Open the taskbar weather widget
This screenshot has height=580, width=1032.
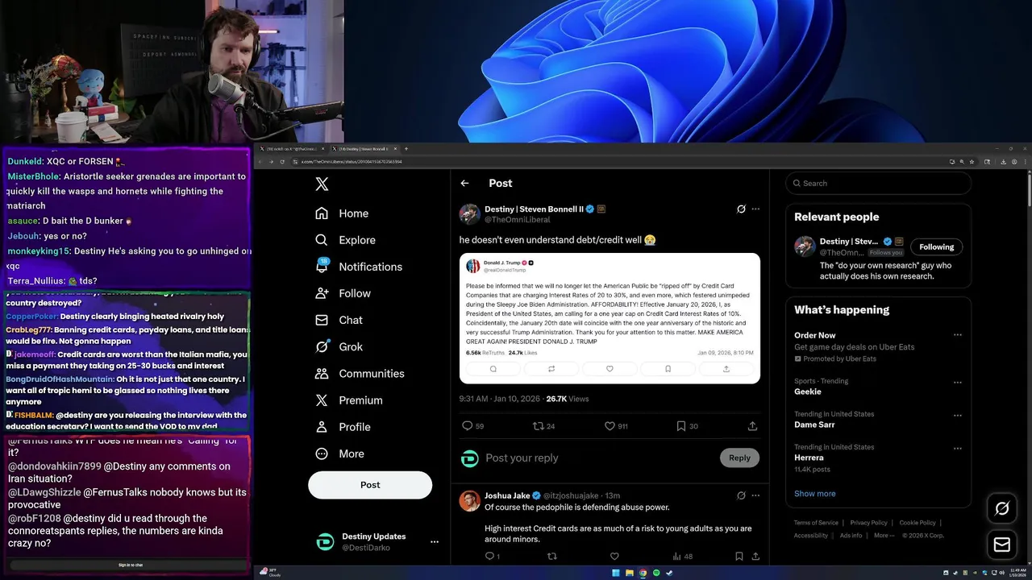(270, 573)
